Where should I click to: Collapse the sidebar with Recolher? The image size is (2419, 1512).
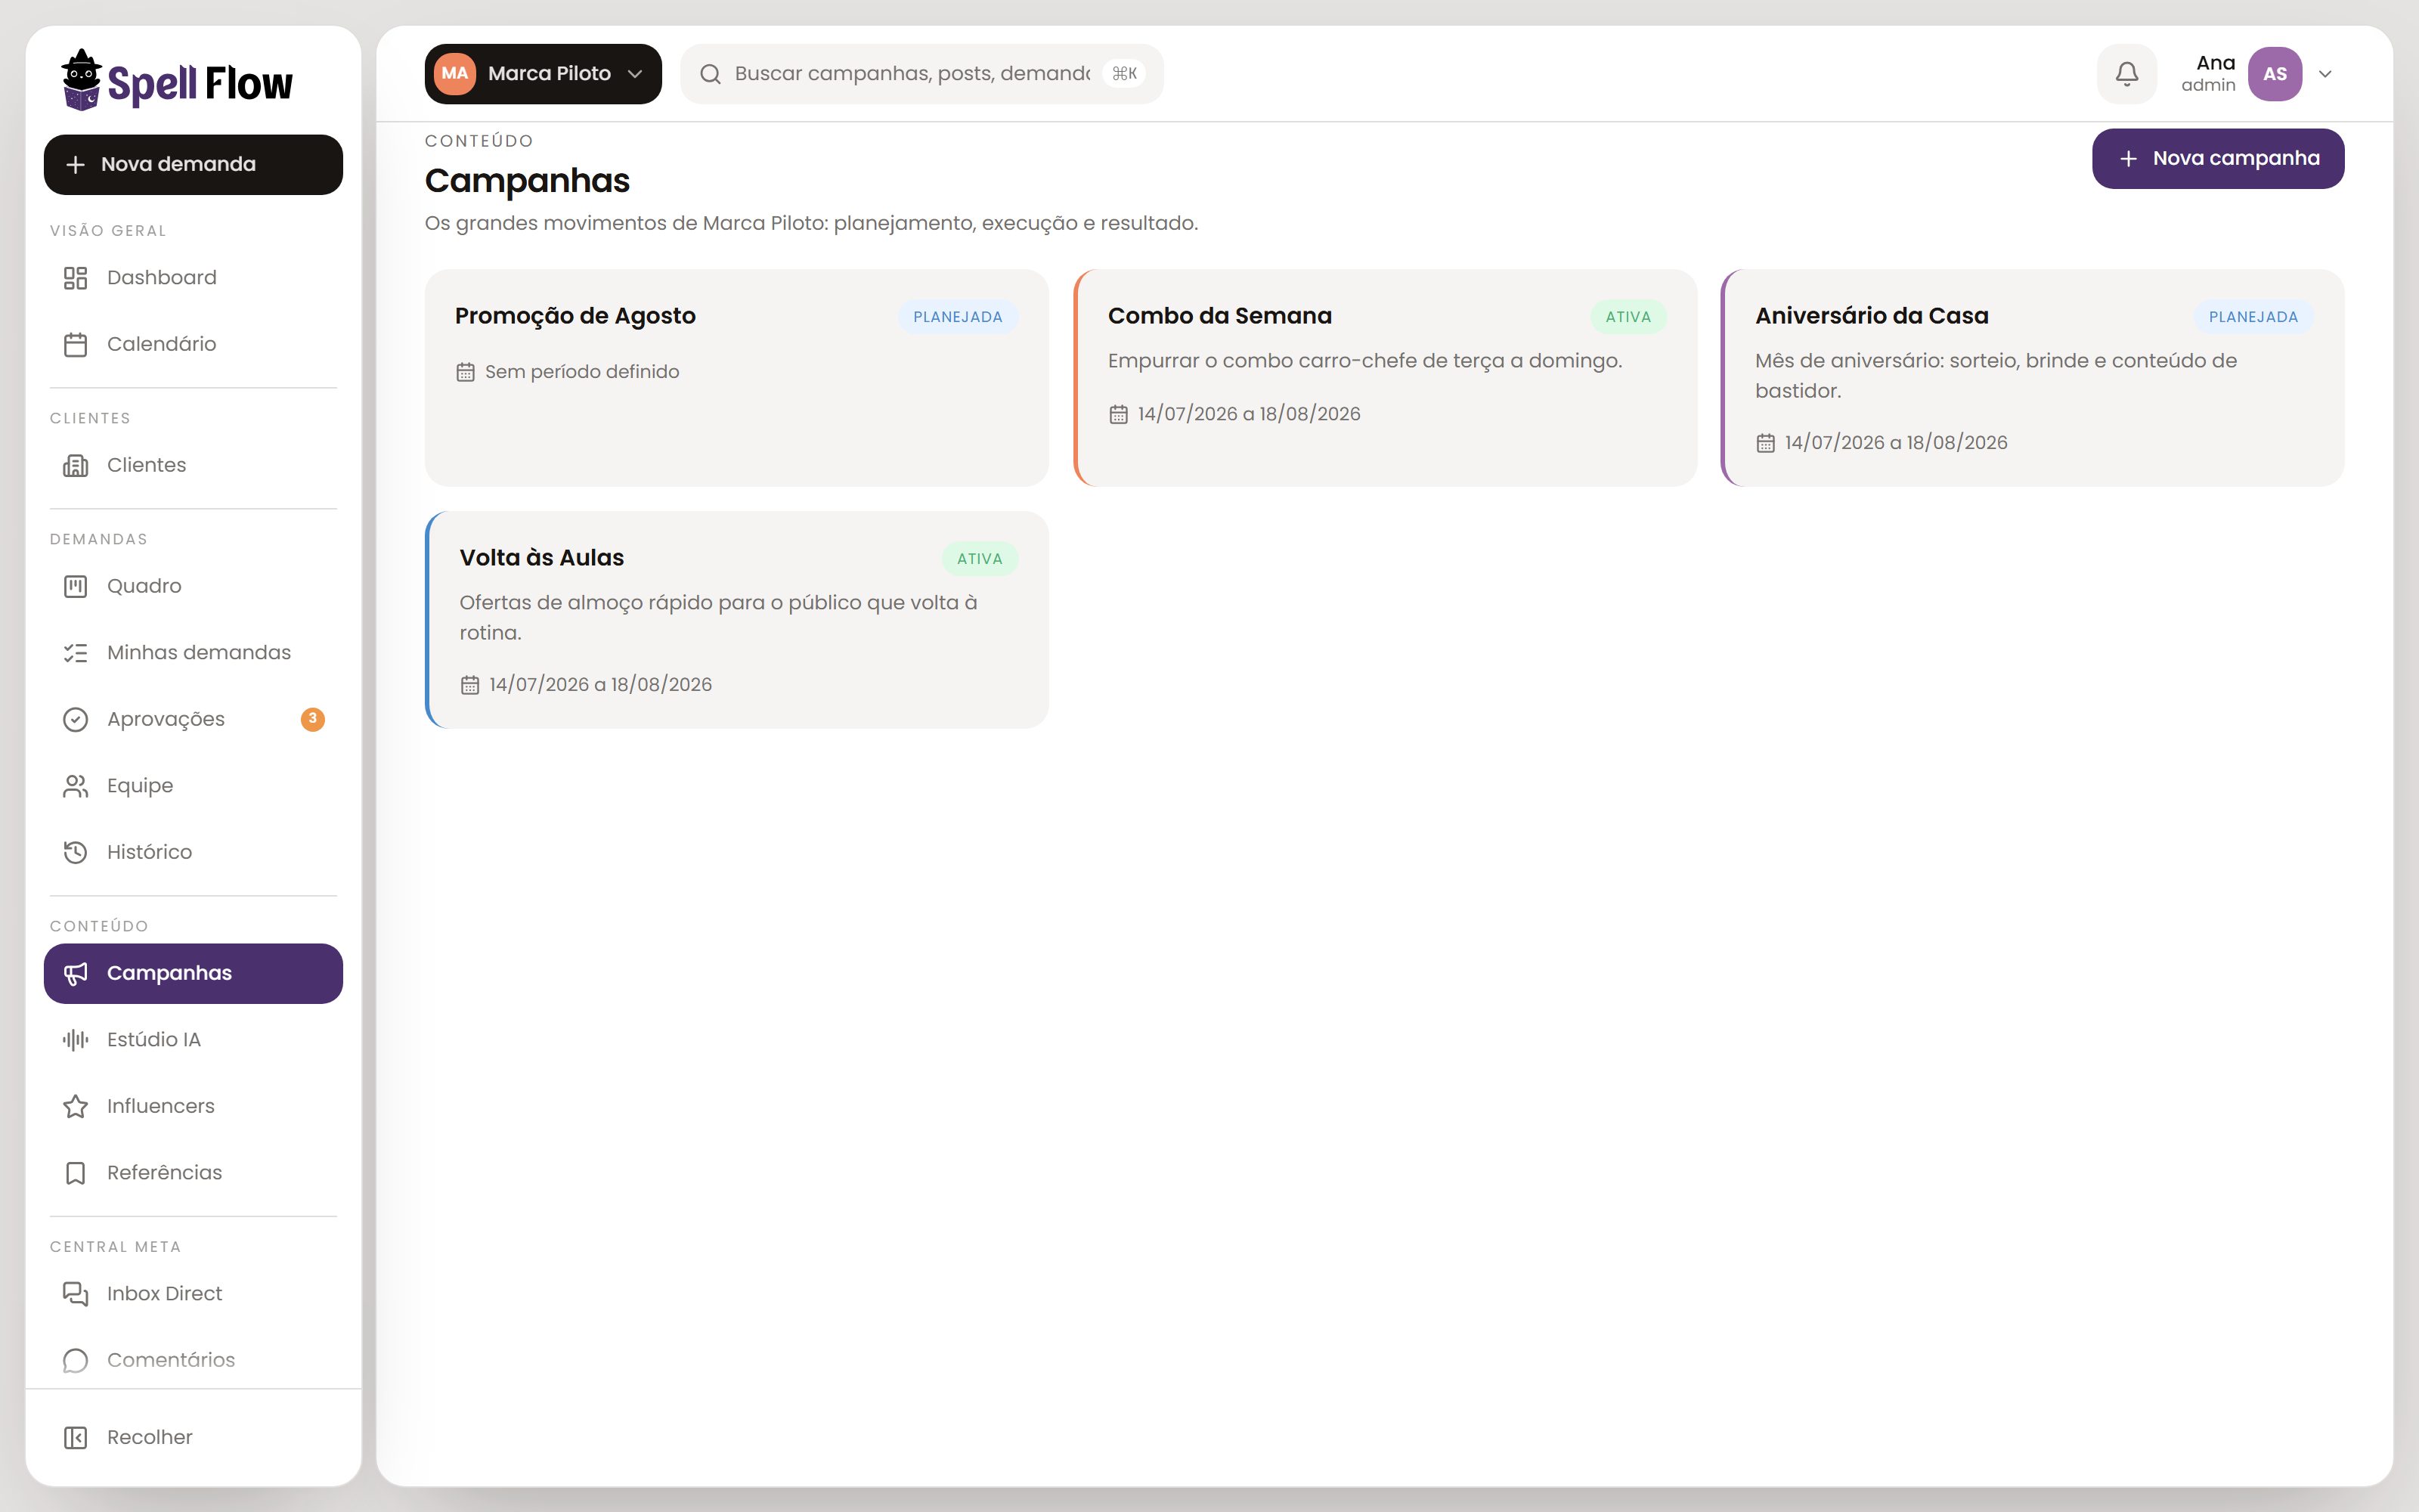pos(193,1437)
